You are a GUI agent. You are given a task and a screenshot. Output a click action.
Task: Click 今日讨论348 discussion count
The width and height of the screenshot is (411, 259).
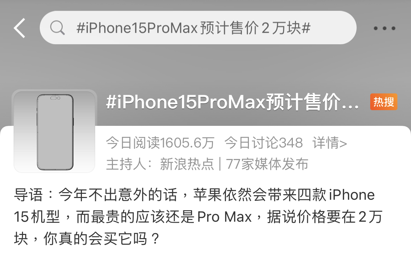pos(264,143)
